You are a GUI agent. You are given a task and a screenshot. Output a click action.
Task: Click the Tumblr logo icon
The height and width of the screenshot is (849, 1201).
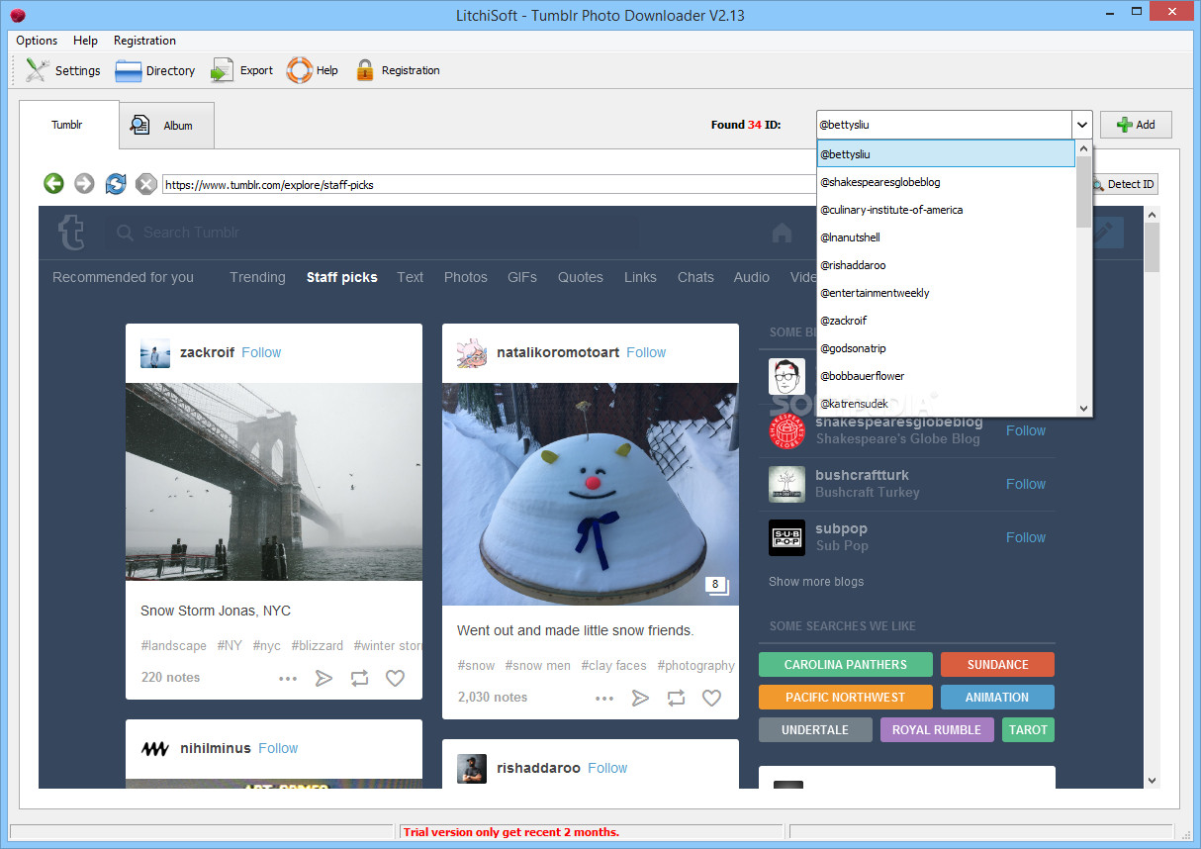pyautogui.click(x=71, y=233)
